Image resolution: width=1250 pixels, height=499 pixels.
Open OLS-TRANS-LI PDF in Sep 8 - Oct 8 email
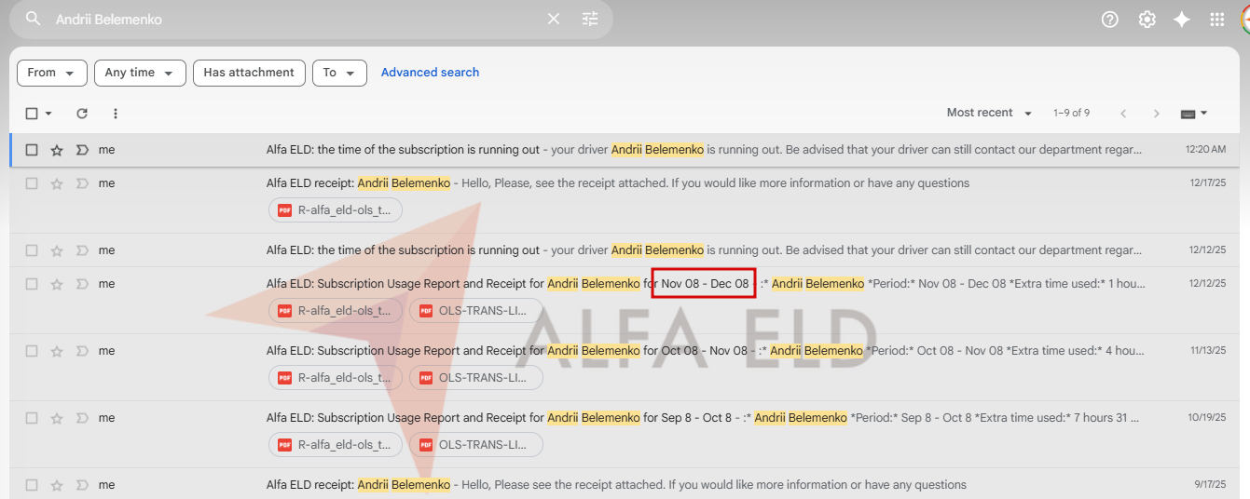476,445
